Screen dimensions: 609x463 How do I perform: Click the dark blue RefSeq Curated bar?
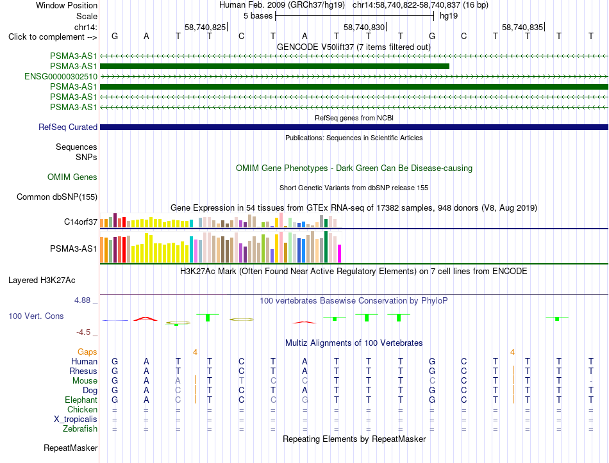354,127
